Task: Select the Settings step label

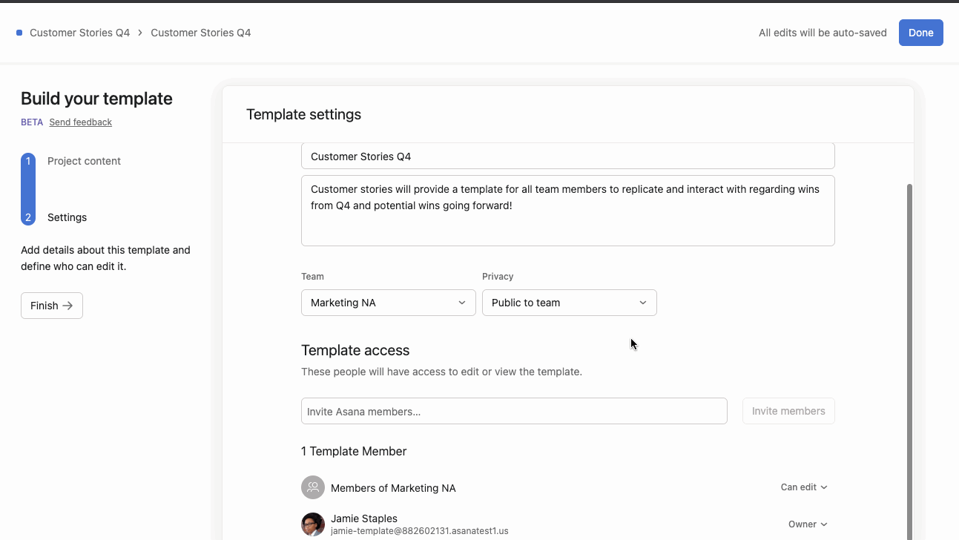Action: coord(67,217)
